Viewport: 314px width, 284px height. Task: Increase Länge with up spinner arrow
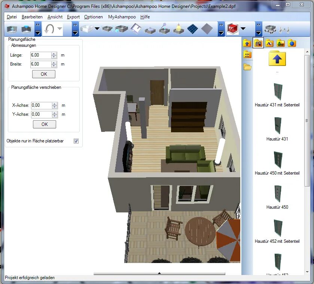pyautogui.click(x=54, y=54)
